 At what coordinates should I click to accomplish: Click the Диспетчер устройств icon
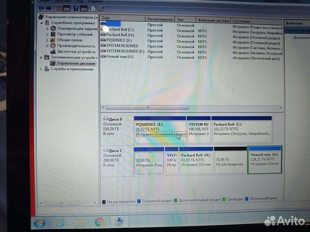53,52
